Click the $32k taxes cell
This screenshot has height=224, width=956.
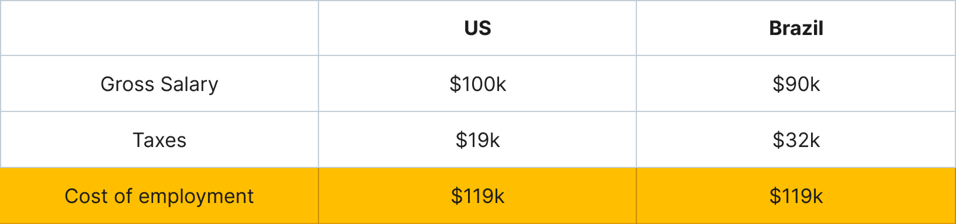click(796, 140)
